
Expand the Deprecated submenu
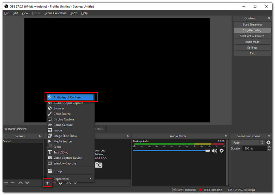[70, 179]
